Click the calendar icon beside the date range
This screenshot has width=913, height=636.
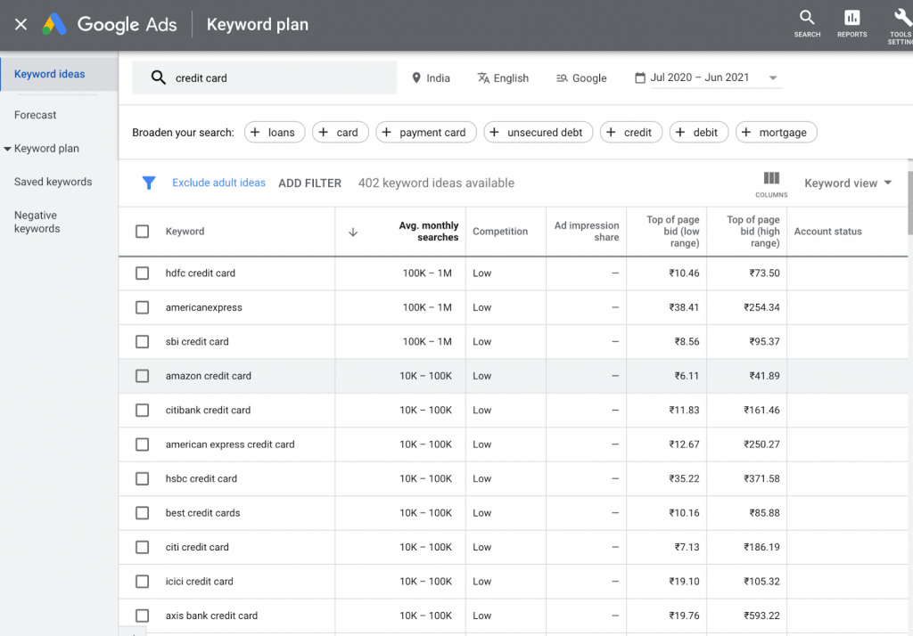pyautogui.click(x=640, y=77)
